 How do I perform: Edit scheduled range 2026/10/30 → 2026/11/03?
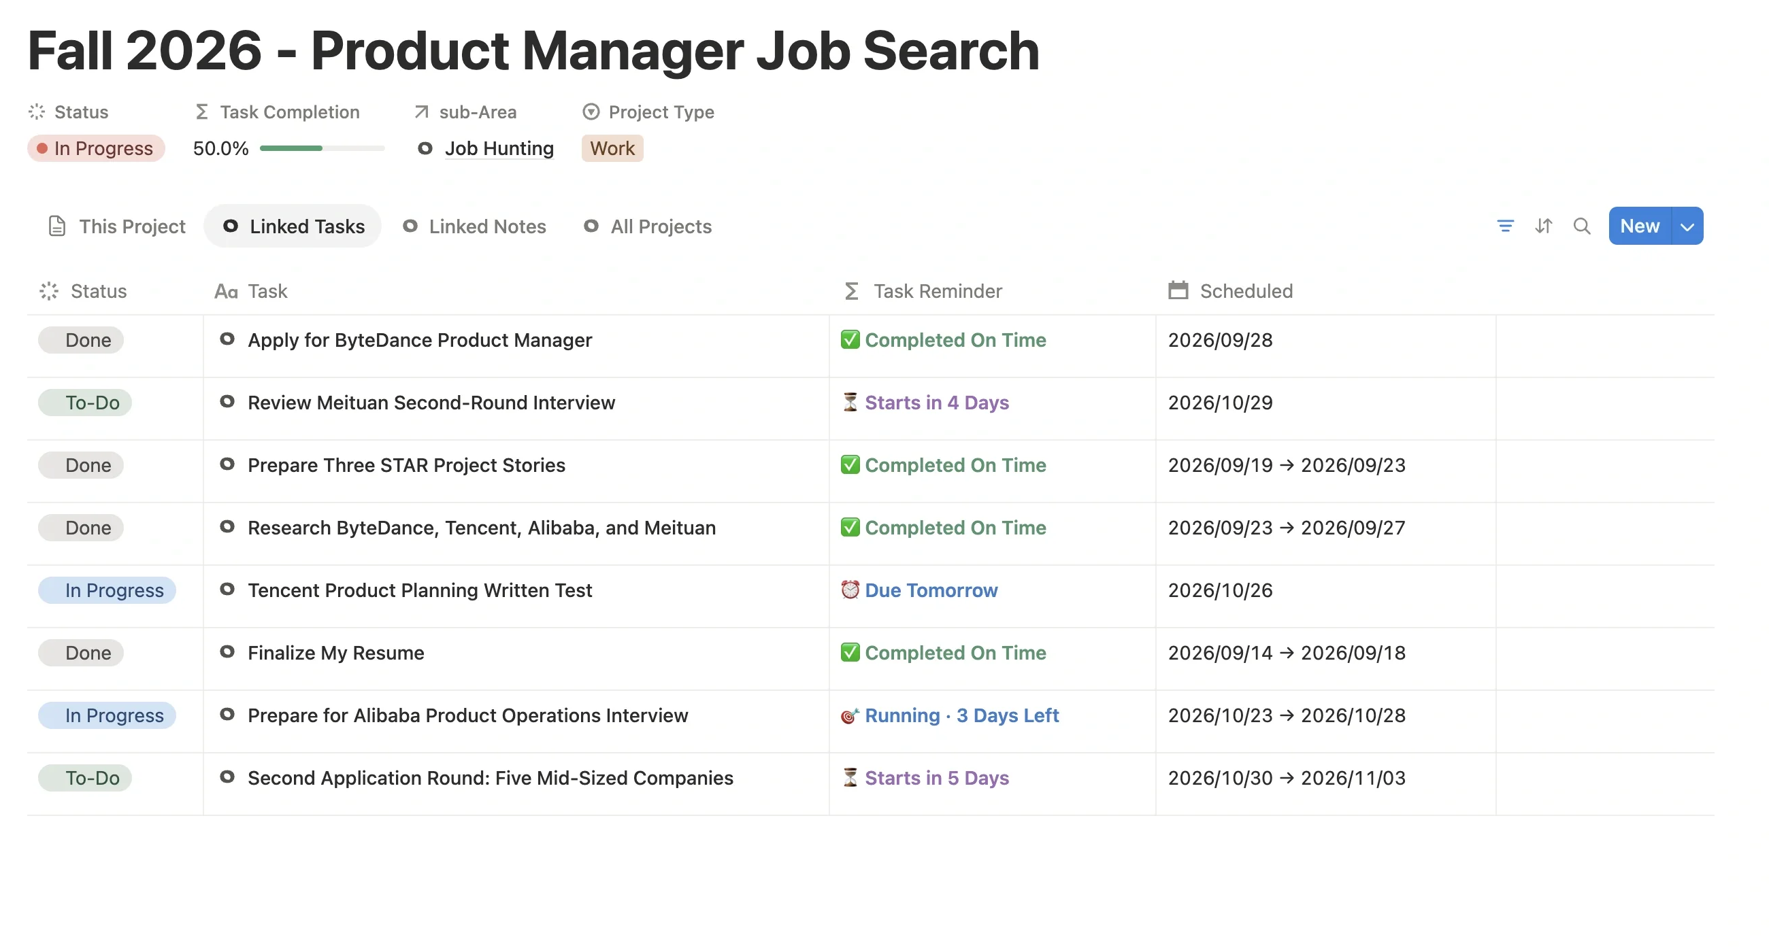click(1287, 778)
